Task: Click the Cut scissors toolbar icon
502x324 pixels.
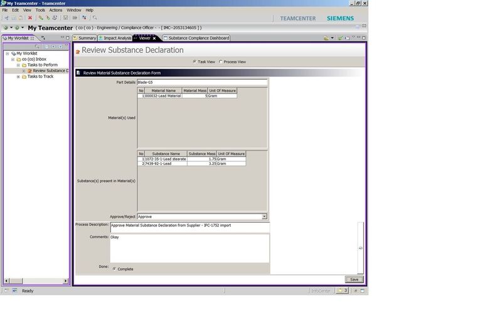Action: click(7, 18)
